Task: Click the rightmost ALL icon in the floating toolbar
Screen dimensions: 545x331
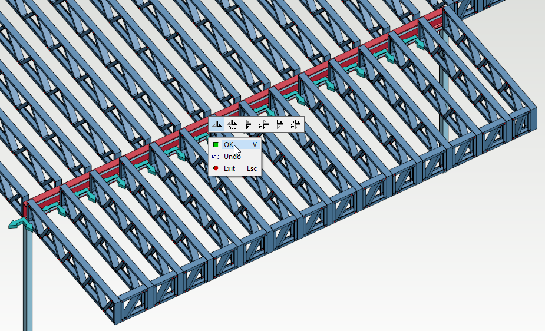Action: click(296, 124)
